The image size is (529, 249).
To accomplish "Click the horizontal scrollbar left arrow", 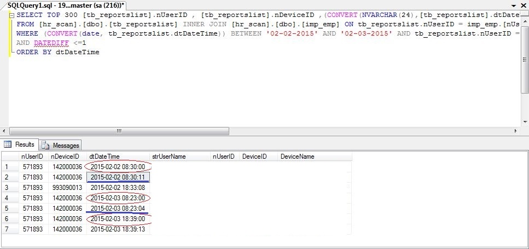I will click(4, 131).
